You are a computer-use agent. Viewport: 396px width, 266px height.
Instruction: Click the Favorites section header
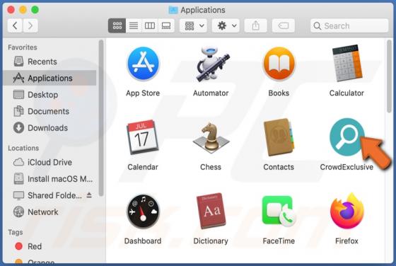[x=23, y=47]
